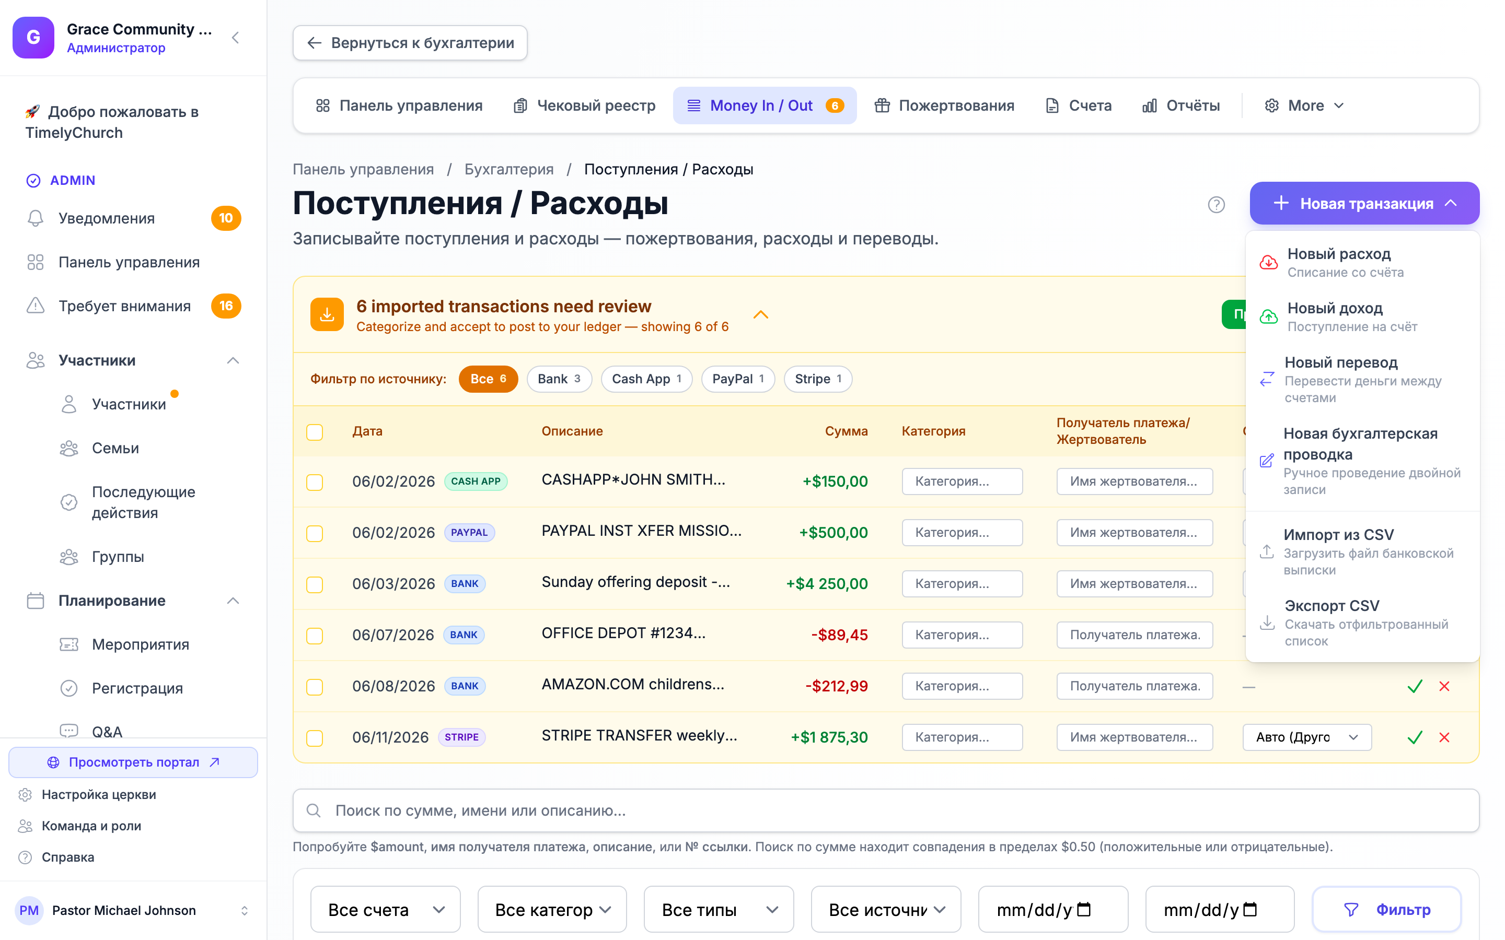
Task: Reject the AMAZON.COM transaction with red X
Action: [1444, 686]
